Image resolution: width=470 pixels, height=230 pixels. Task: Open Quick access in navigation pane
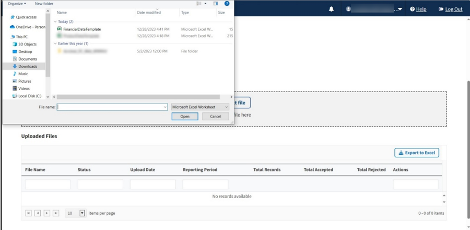tap(26, 17)
